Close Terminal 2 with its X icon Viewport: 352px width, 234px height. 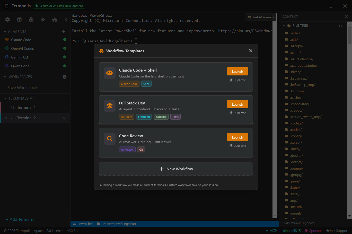(64, 118)
